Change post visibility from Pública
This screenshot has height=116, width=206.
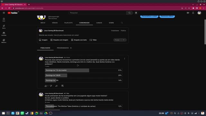pos(123,31)
